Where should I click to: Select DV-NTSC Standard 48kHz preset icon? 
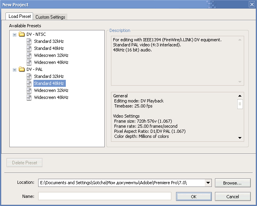(x=29, y=48)
